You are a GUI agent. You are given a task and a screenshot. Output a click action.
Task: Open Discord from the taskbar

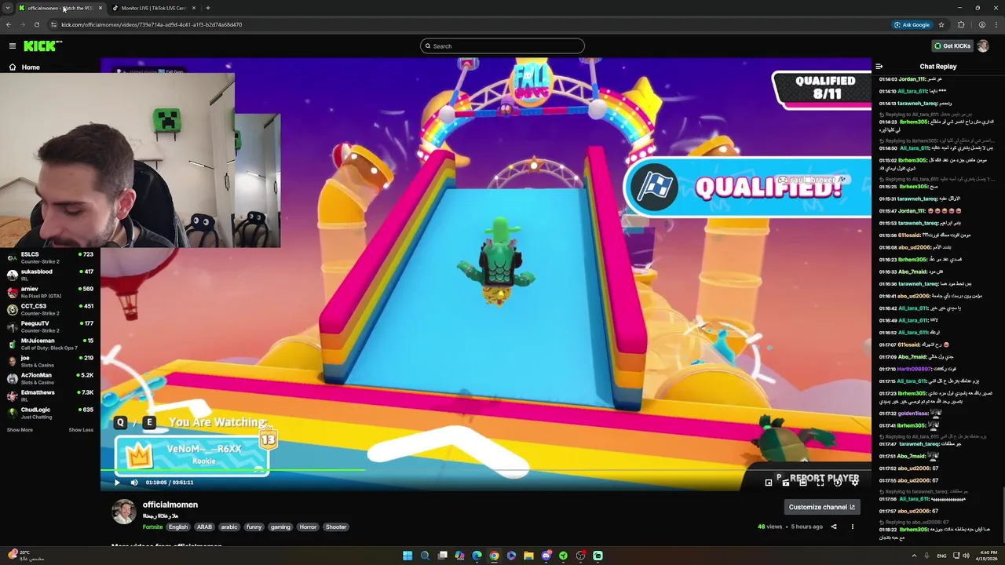[x=546, y=556]
